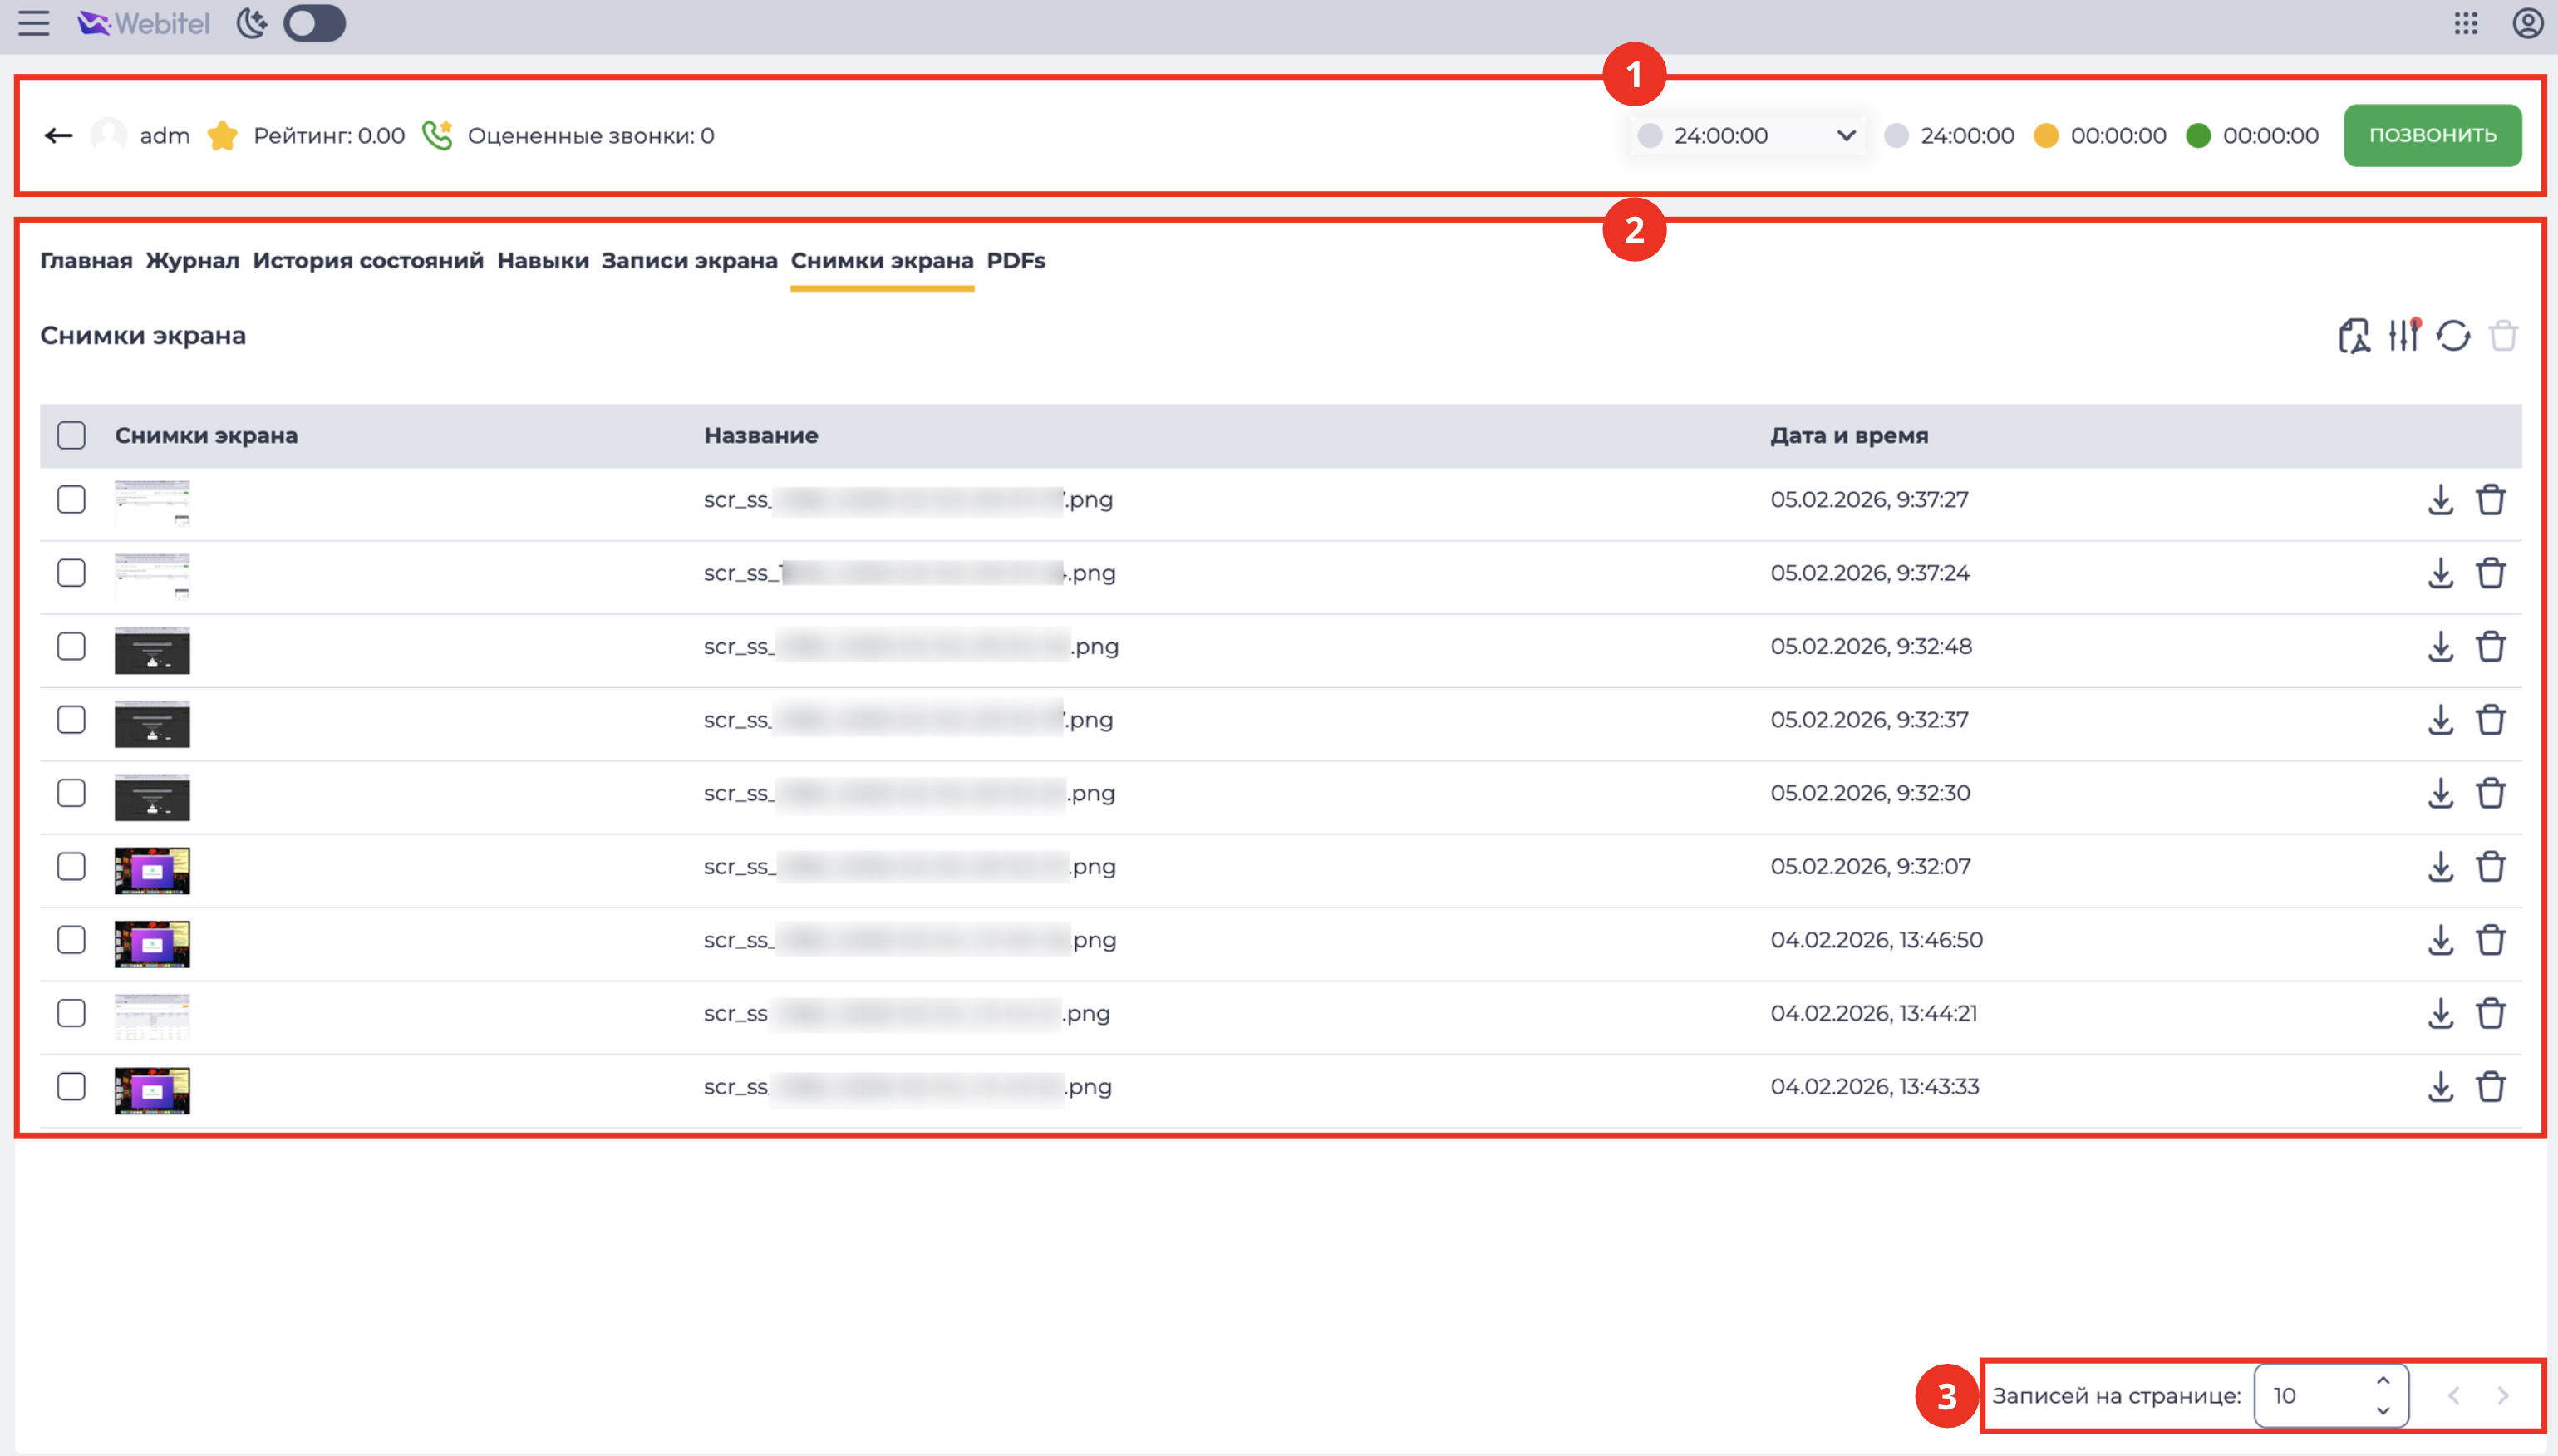This screenshot has height=1456, width=2558.
Task: Toggle dark mode switch
Action: 314,23
